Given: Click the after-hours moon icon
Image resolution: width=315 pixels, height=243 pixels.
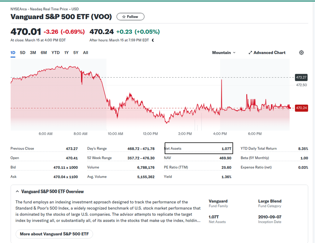Looking at the screenshot, I should tap(153, 40).
